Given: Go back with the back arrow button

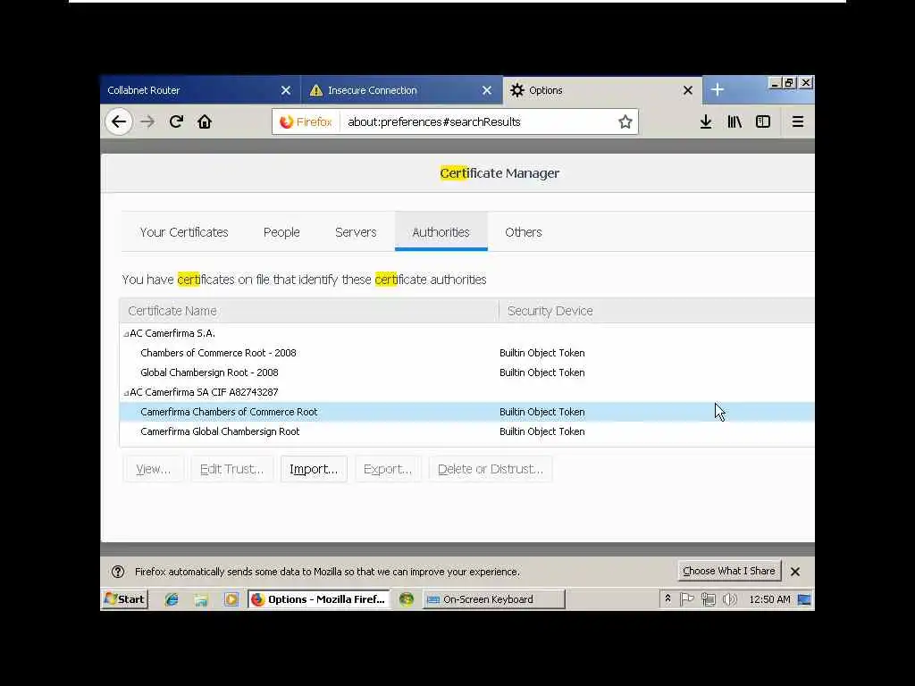Looking at the screenshot, I should coord(119,121).
